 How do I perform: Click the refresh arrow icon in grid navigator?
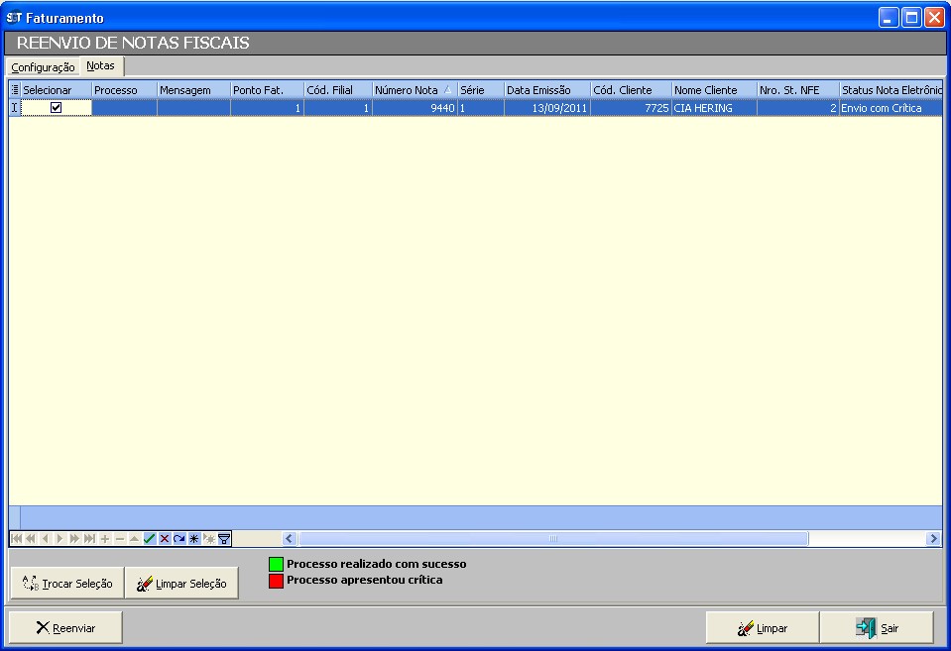click(x=179, y=538)
